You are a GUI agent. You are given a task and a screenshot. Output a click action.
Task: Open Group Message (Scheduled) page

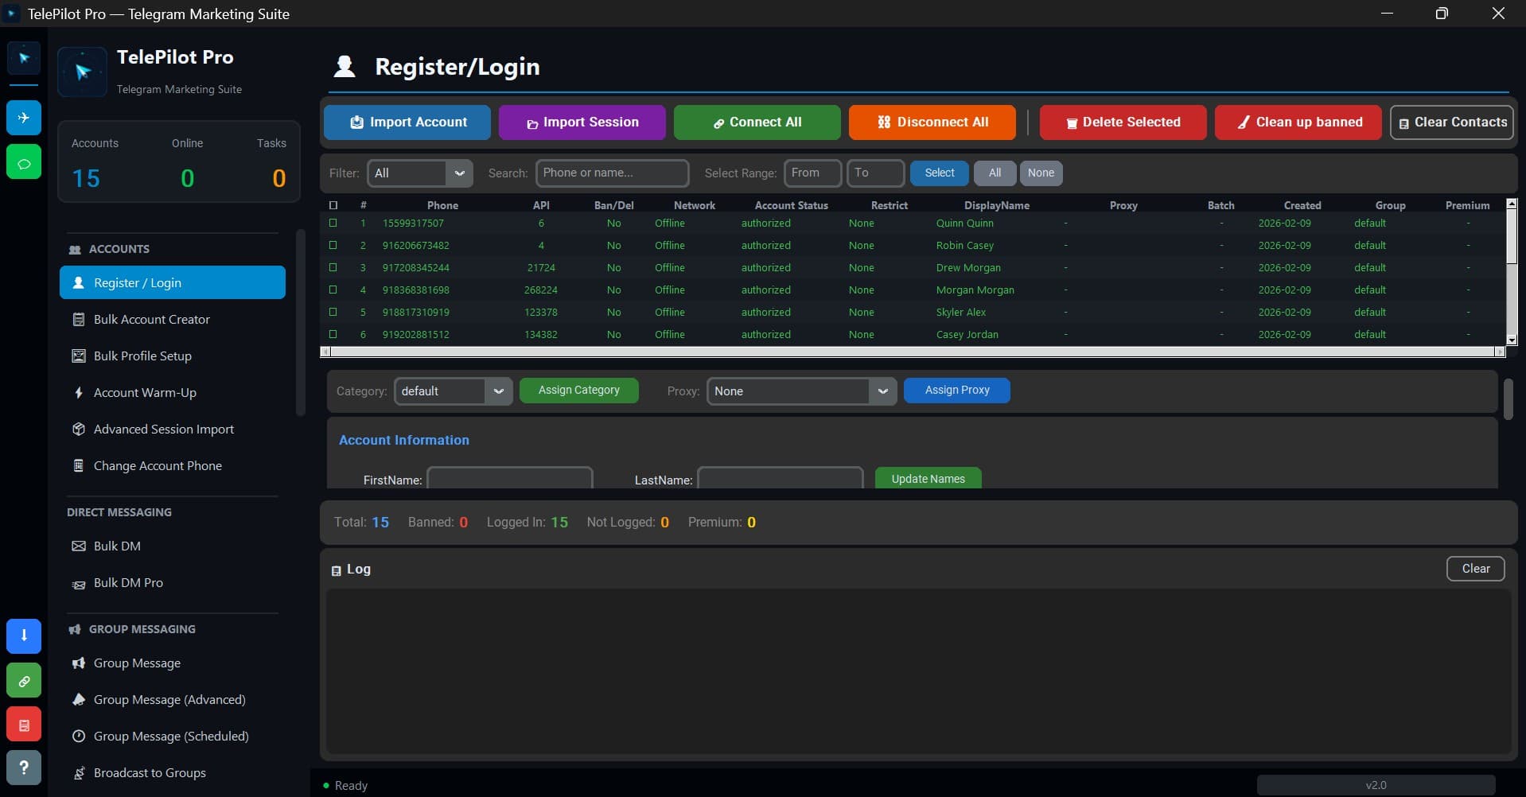click(x=173, y=737)
